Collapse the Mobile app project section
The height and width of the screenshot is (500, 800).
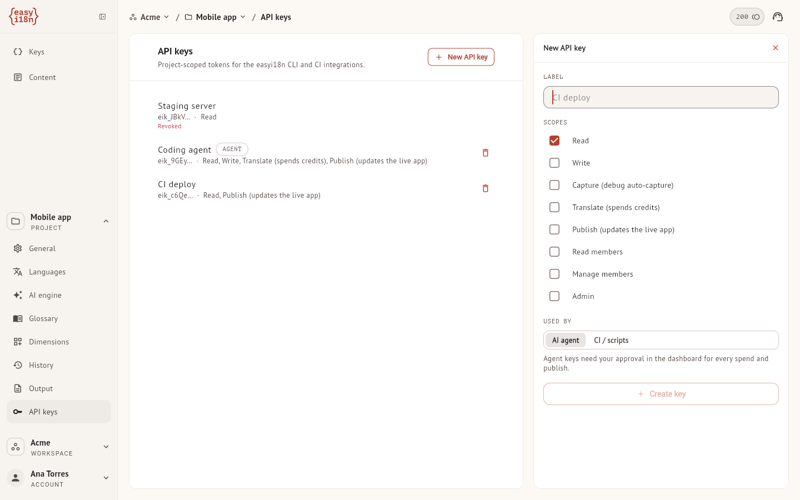106,221
